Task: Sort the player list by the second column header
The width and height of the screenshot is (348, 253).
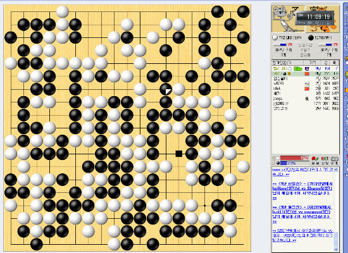Action: [x=313, y=63]
